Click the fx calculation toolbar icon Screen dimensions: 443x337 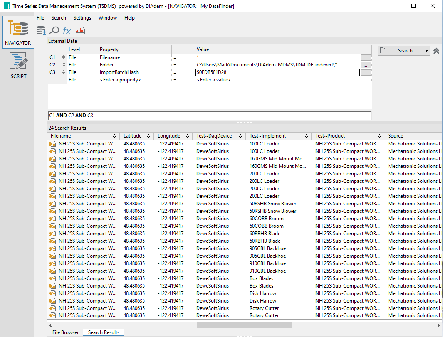67,30
